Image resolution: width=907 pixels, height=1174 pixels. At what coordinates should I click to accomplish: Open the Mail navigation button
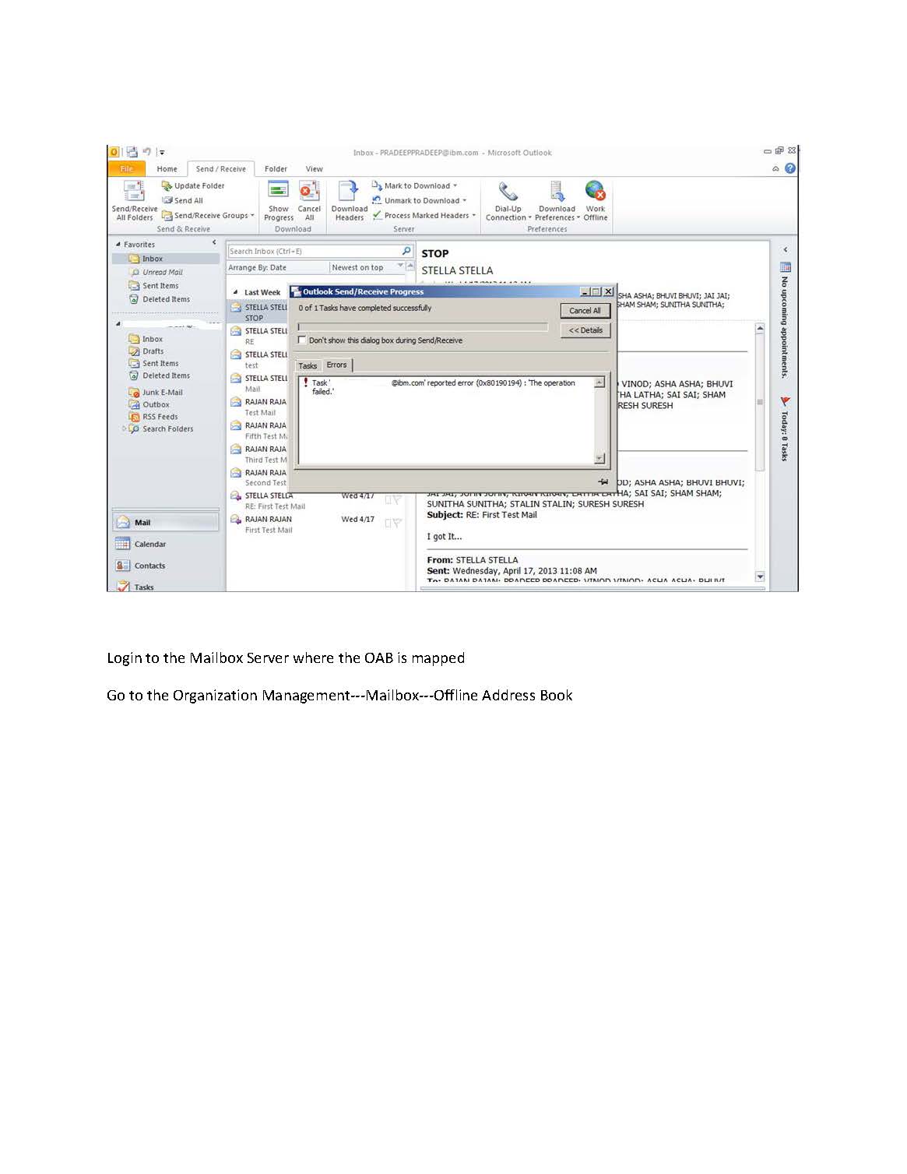coord(166,523)
